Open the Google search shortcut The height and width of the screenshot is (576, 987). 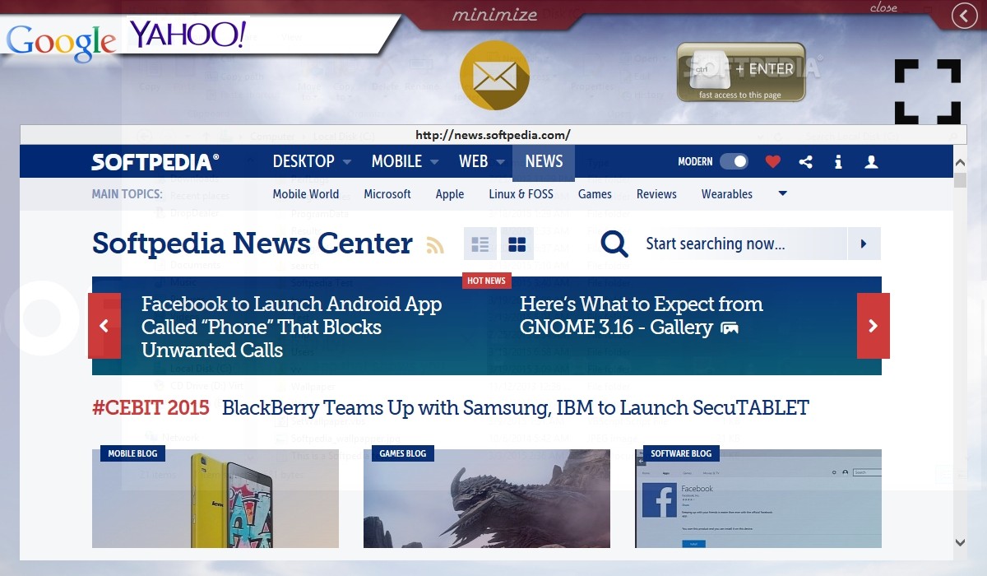tap(61, 43)
